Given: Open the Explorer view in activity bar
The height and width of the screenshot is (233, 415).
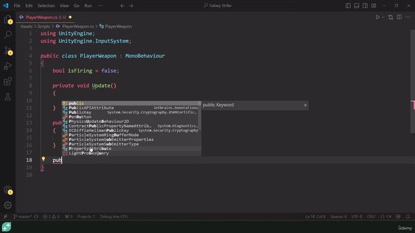Looking at the screenshot, I should (x=8, y=19).
